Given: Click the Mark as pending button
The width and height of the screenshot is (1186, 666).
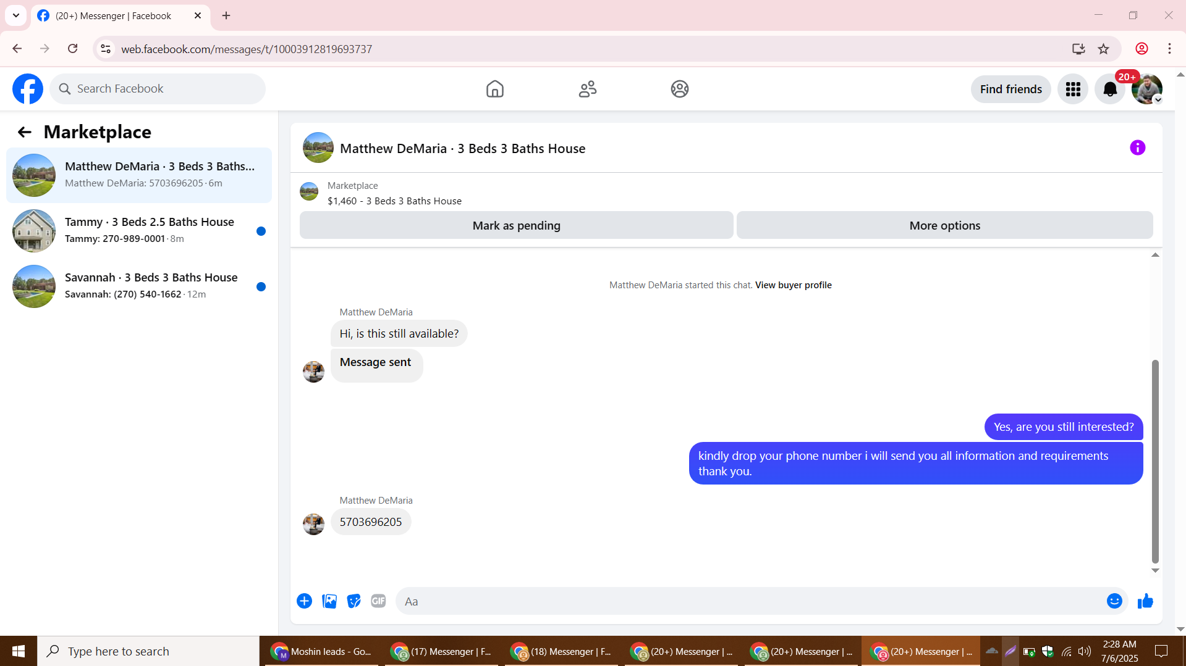Looking at the screenshot, I should tap(516, 225).
